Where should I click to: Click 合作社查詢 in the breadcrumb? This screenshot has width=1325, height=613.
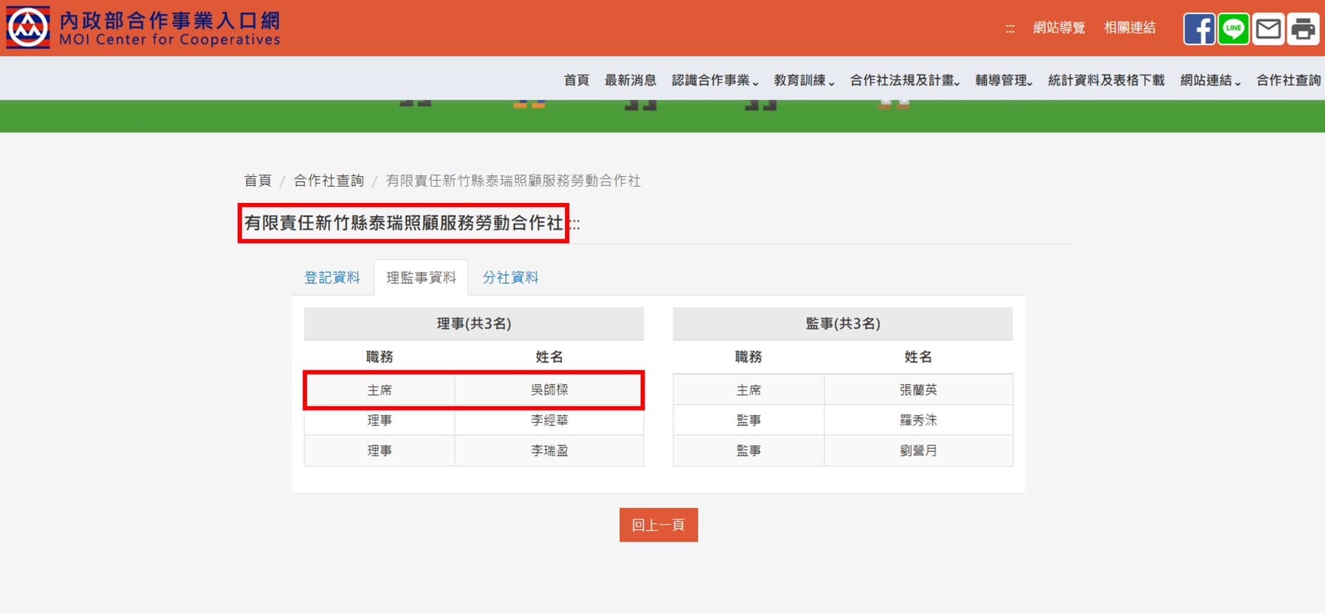(329, 181)
